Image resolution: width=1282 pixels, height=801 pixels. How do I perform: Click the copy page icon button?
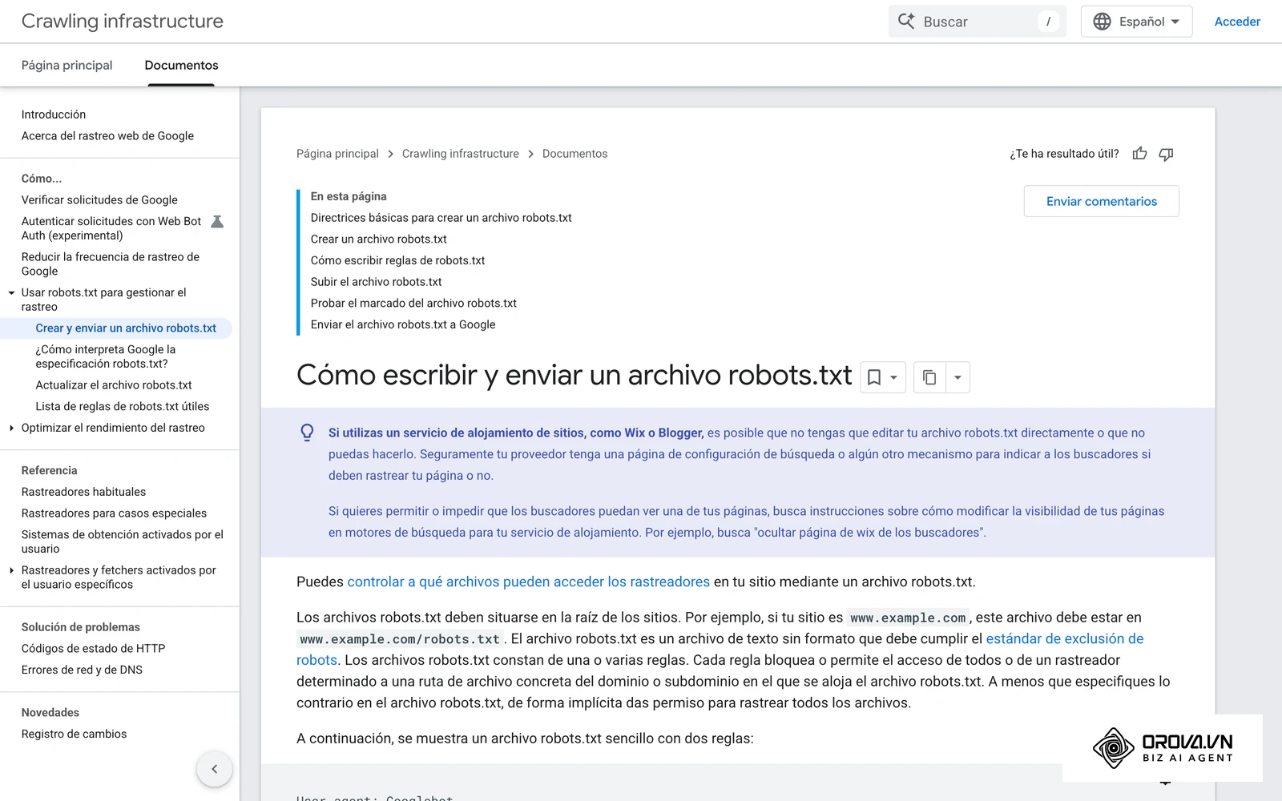click(x=929, y=377)
